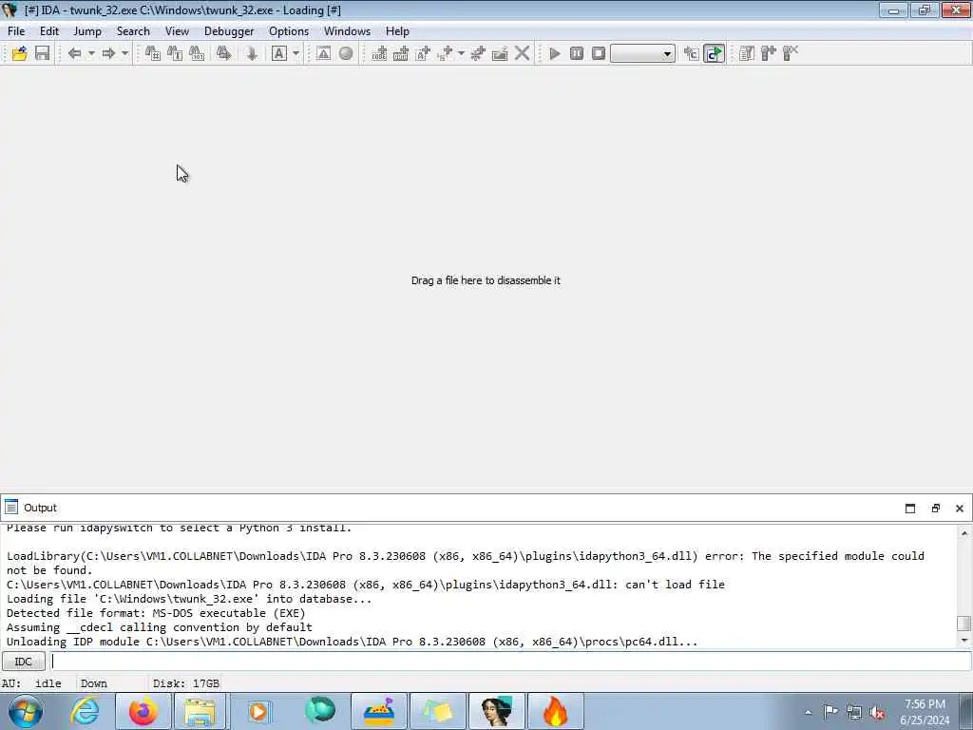Click the warning triangle window icon
Viewport: 973px width, 730px height.
[323, 53]
